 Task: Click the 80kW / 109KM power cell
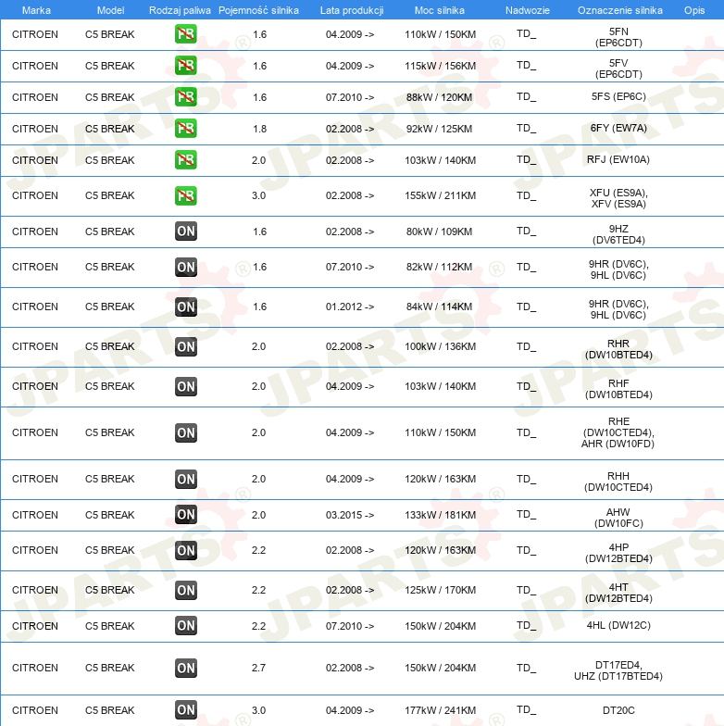coord(439,232)
